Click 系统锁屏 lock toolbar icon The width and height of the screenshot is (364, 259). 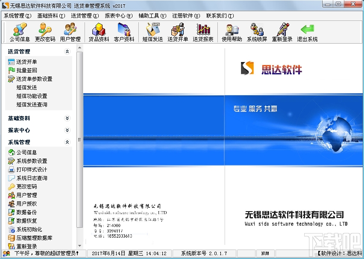point(257,32)
